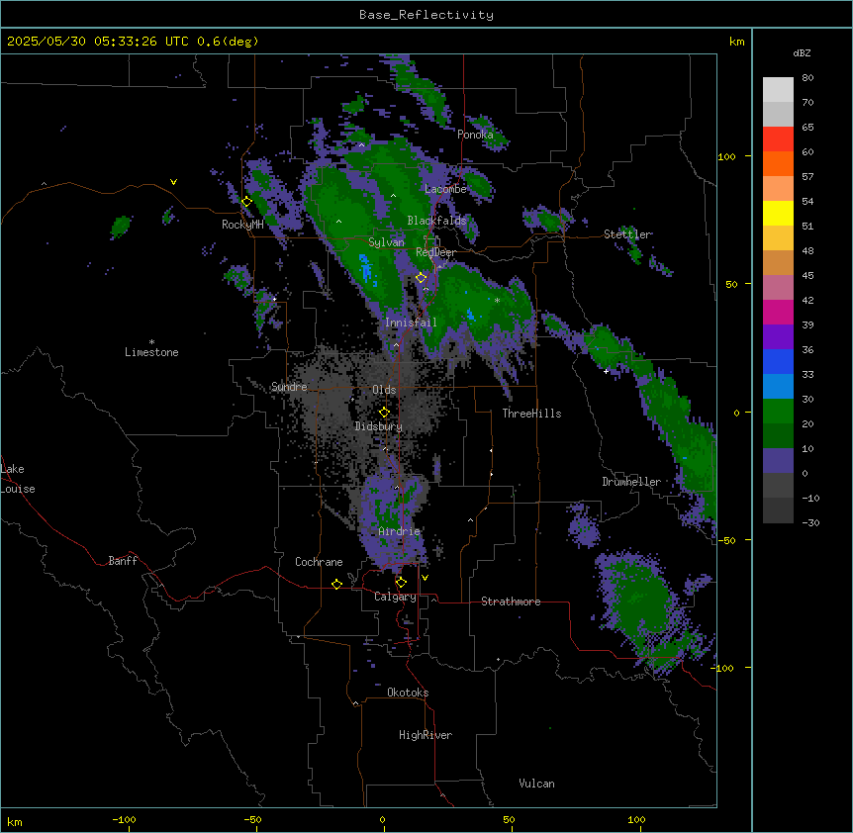Click the 65 value in the dBZ legend

pos(807,127)
